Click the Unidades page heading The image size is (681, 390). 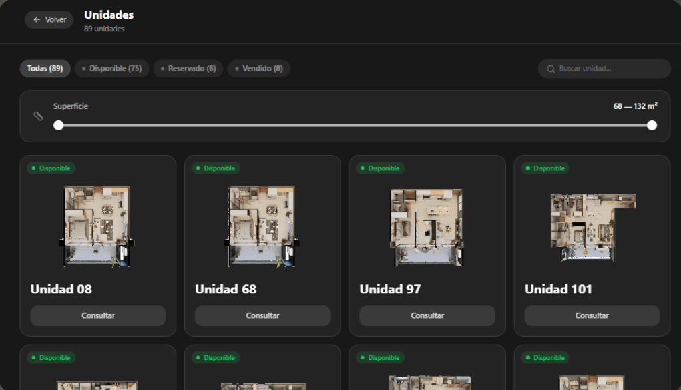click(109, 15)
